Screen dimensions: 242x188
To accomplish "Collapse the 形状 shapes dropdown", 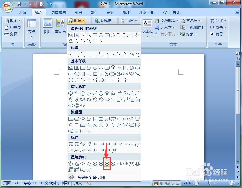I will click(x=76, y=21).
